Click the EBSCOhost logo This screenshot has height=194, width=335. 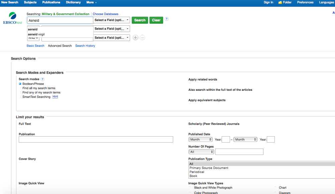tap(13, 18)
